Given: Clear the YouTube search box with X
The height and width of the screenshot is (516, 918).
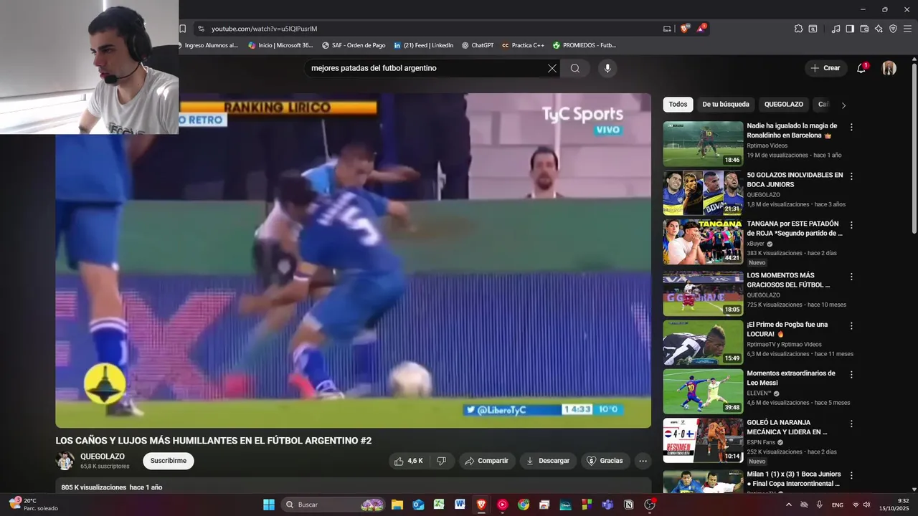Looking at the screenshot, I should click(x=552, y=68).
